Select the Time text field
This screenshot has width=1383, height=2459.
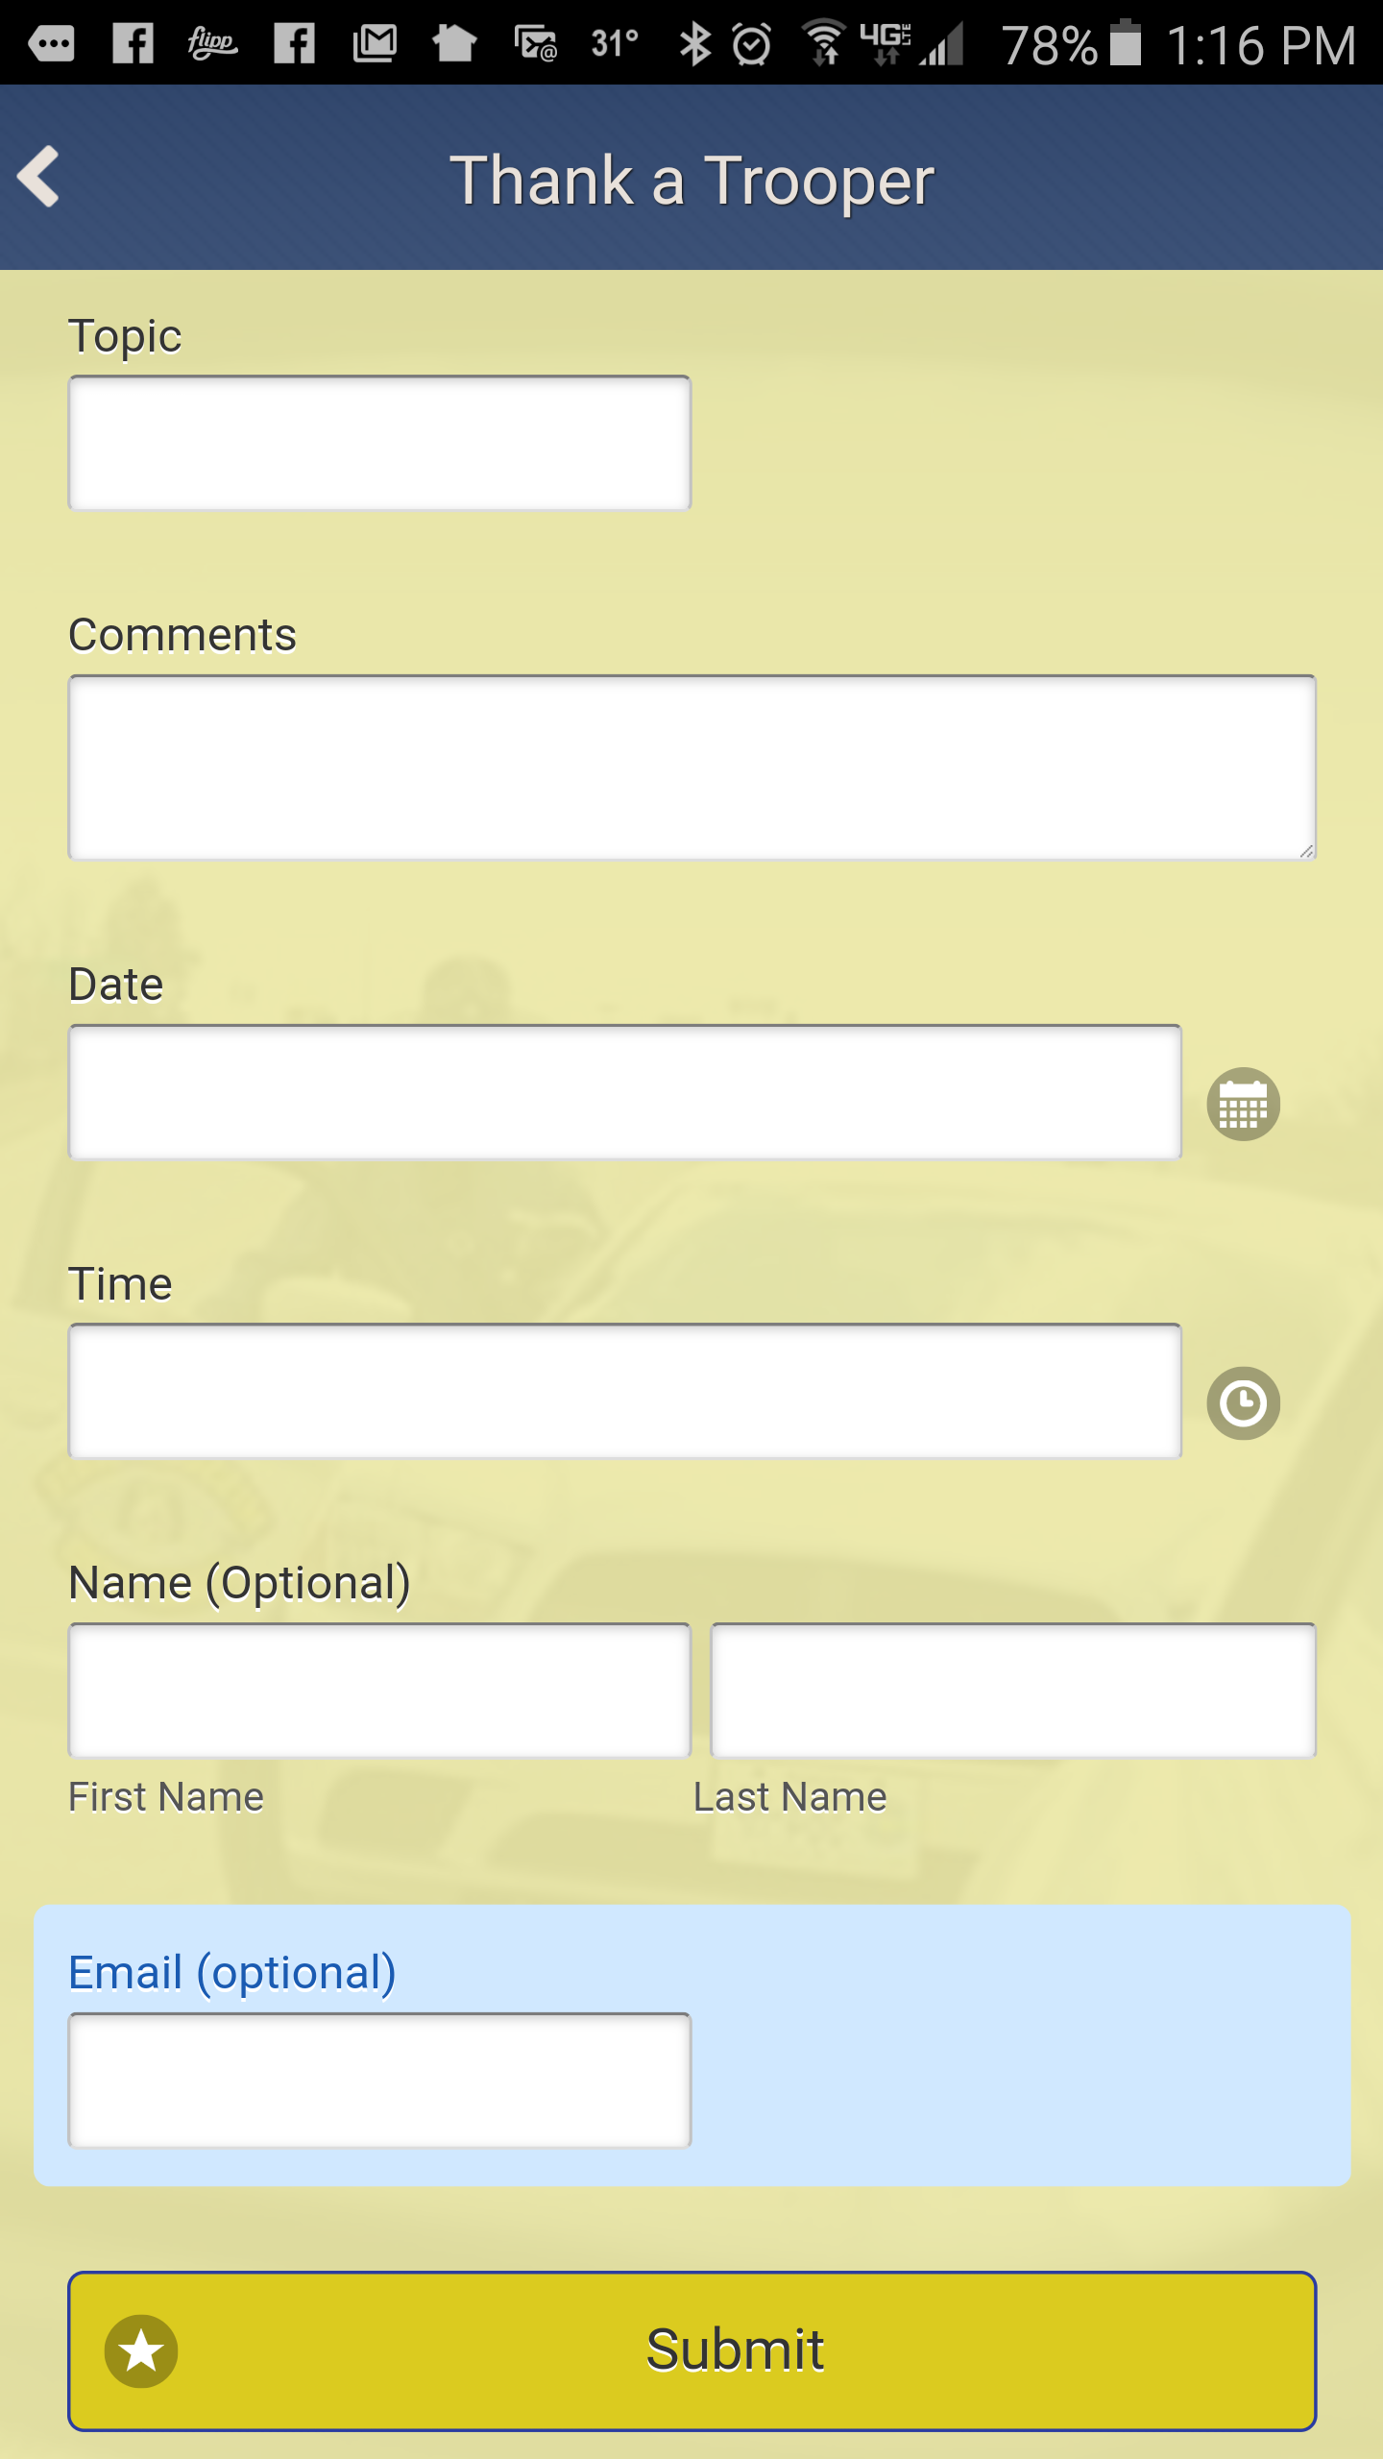[624, 1391]
